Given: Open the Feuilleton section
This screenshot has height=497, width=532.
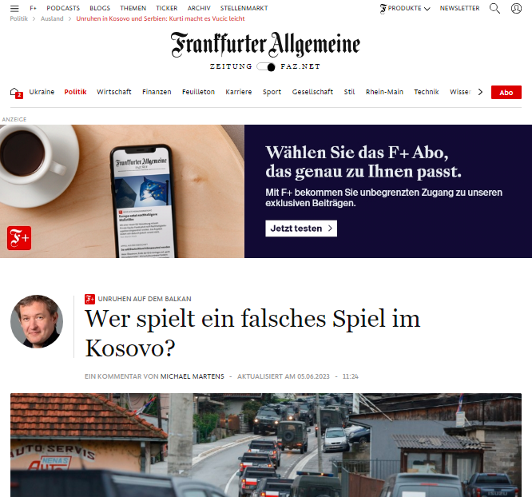Looking at the screenshot, I should pos(198,92).
